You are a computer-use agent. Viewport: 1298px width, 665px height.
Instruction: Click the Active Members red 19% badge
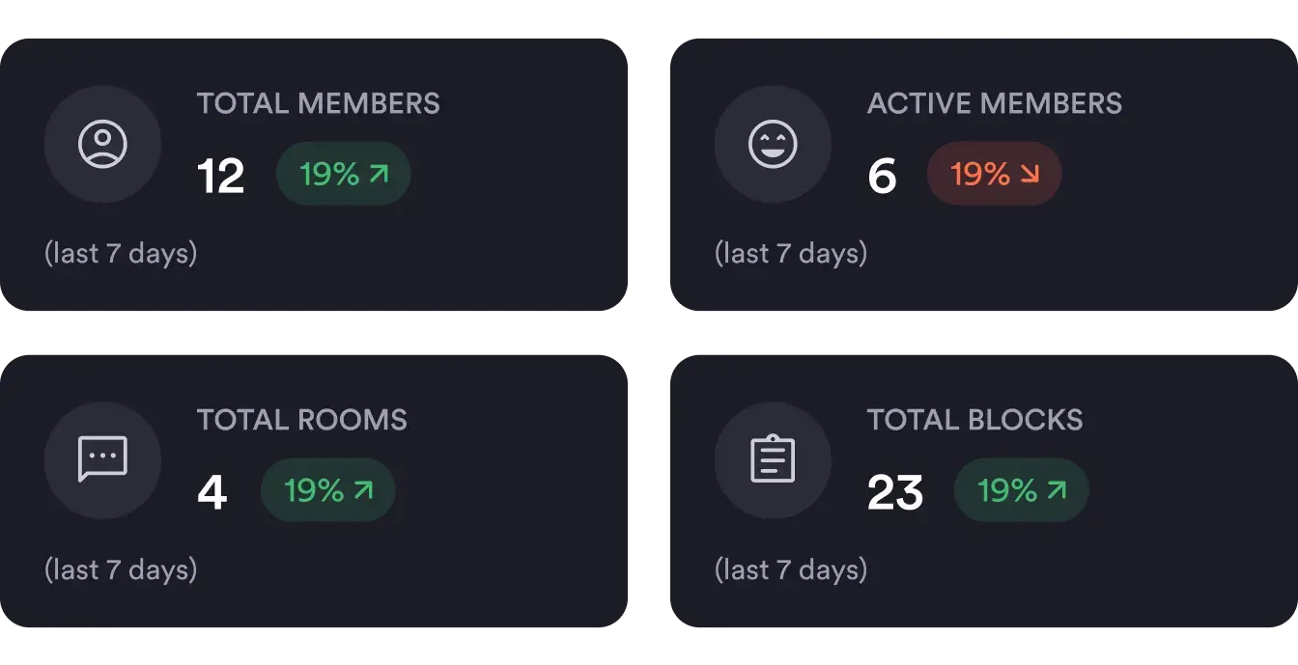tap(994, 174)
